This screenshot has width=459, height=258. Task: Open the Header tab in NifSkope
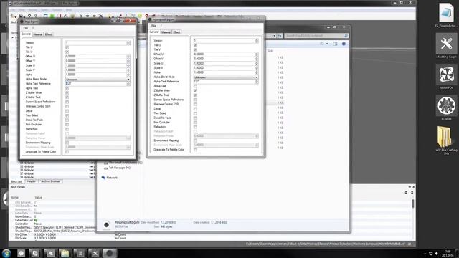[x=32, y=181]
